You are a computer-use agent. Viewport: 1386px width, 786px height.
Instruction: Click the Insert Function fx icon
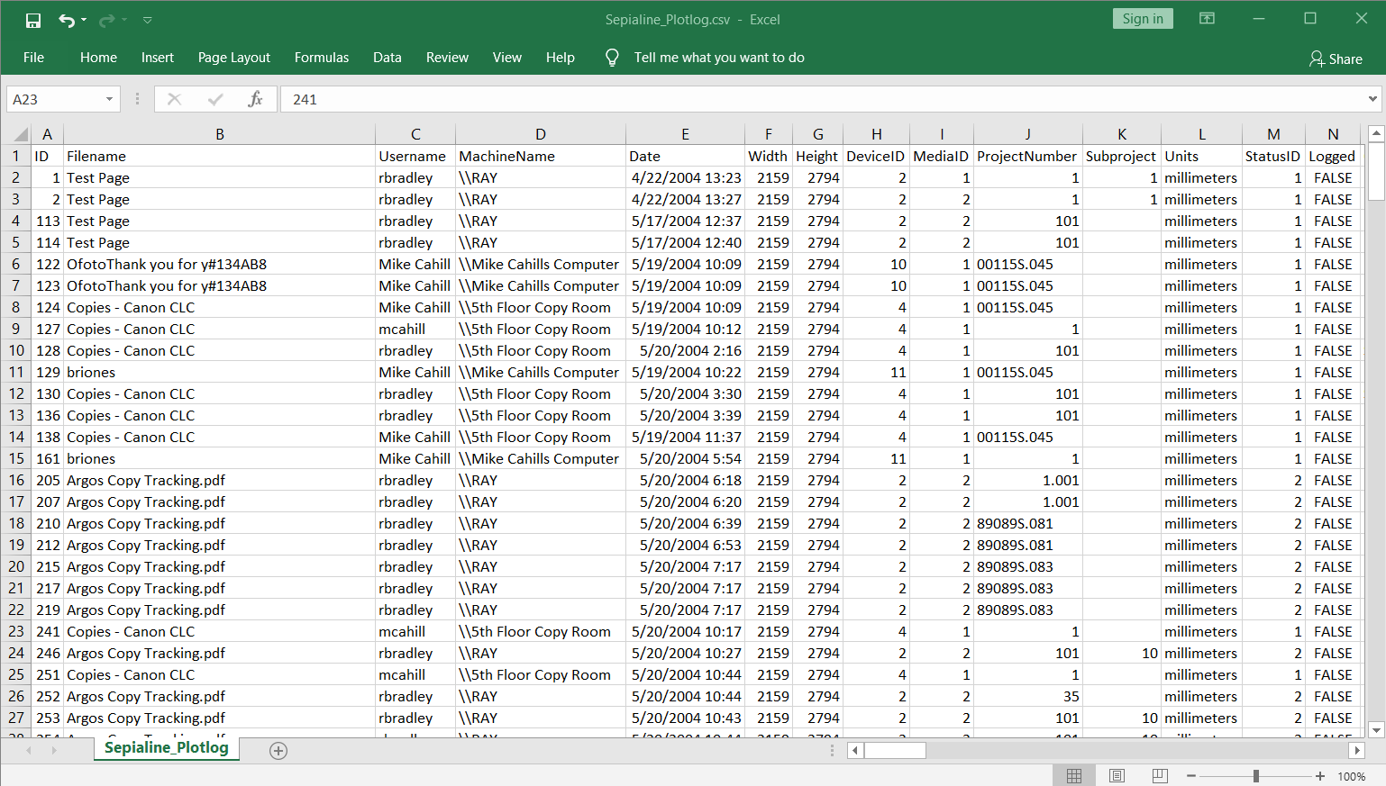pos(255,99)
